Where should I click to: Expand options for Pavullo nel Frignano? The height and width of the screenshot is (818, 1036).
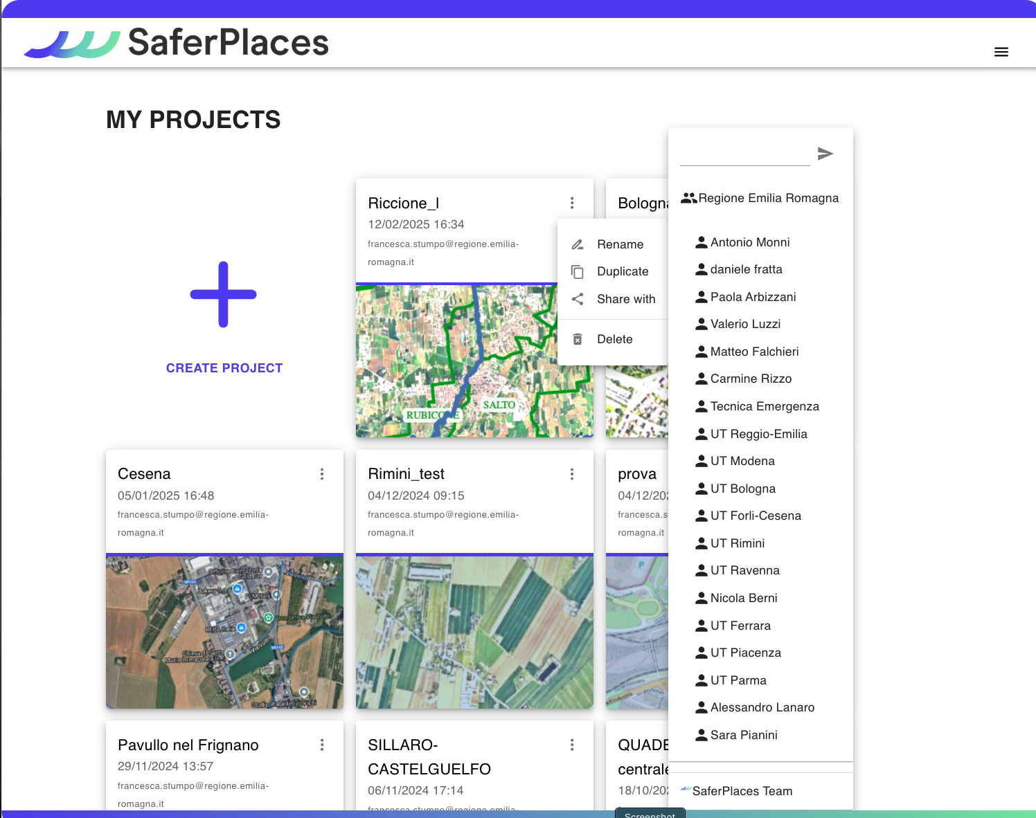322,745
